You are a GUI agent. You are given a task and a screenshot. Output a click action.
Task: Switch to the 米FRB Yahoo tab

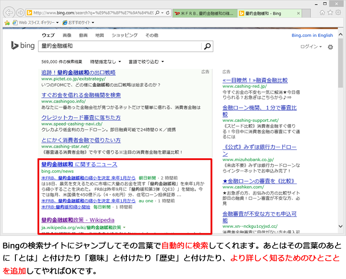click(x=205, y=13)
